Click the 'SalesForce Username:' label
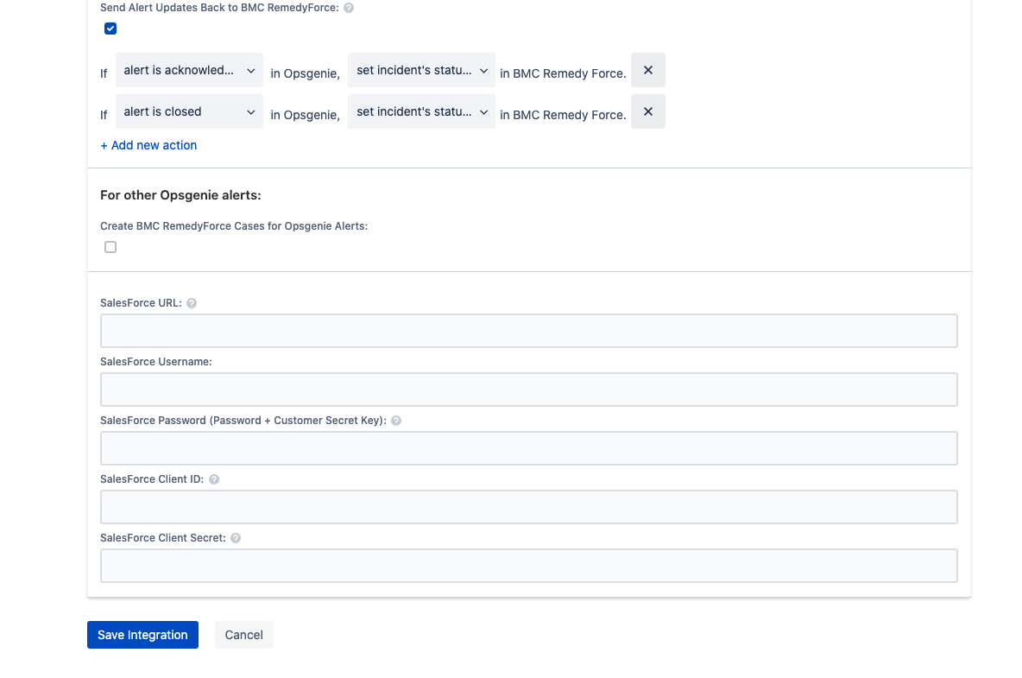 155,362
